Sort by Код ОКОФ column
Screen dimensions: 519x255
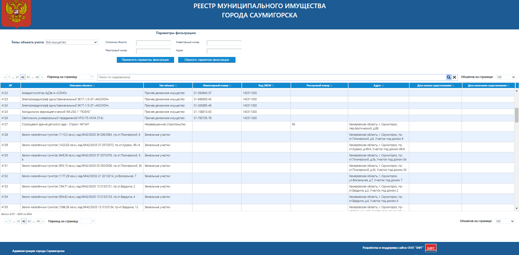266,86
